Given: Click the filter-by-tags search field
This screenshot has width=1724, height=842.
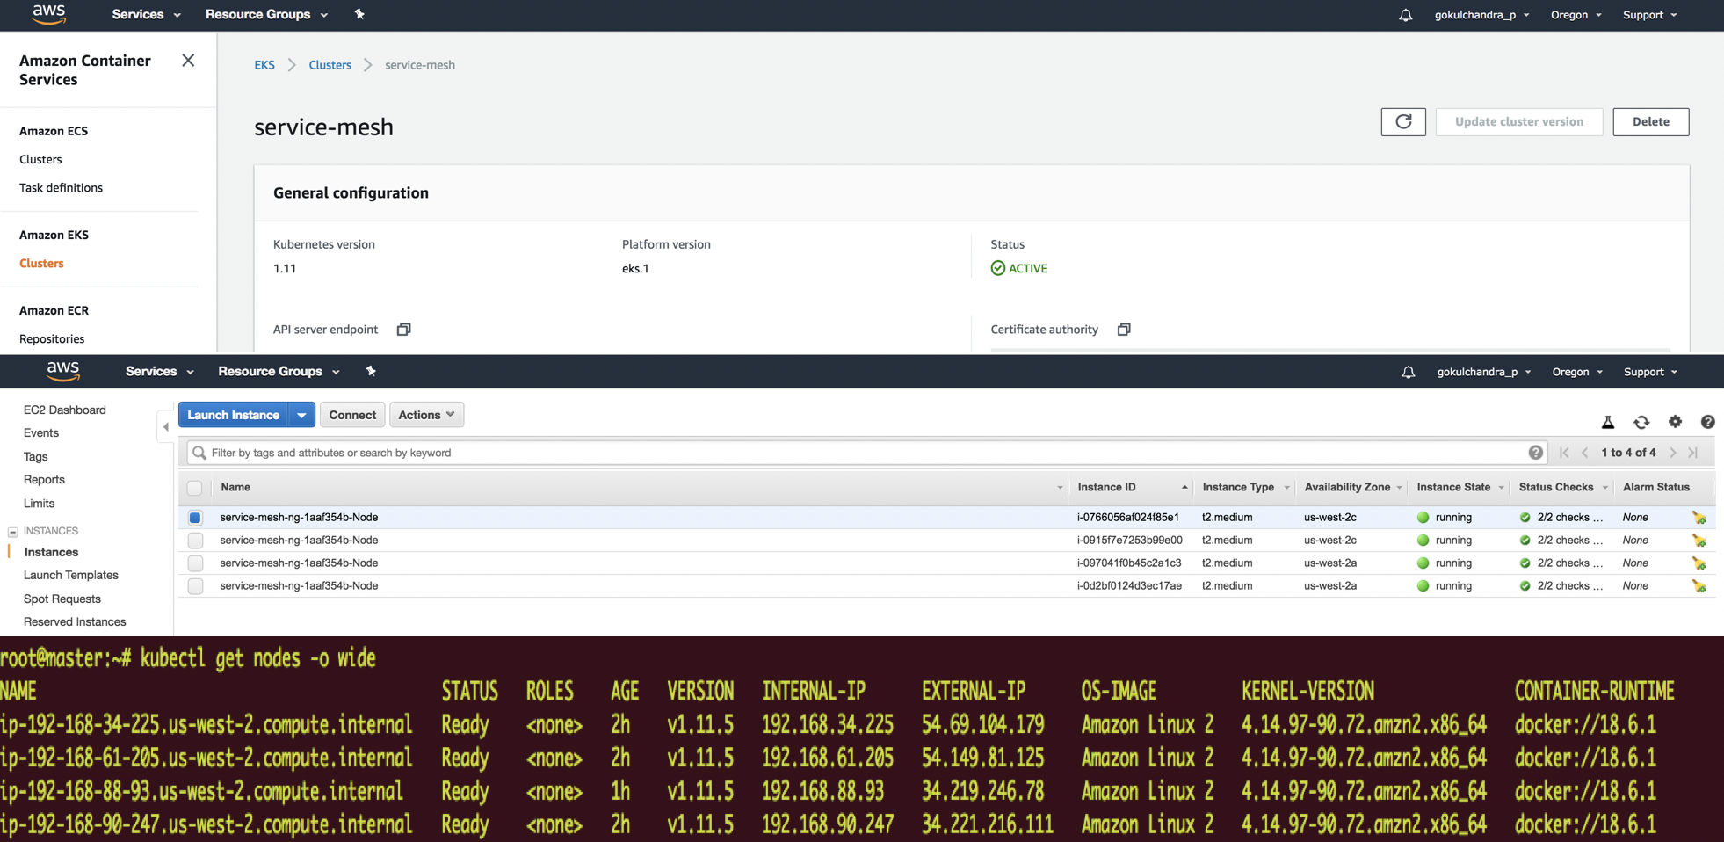Looking at the screenshot, I should [615, 452].
